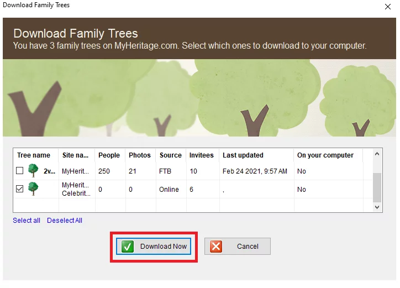Click the tree list scrollbar thumb
The height and width of the screenshot is (288, 400).
pyautogui.click(x=377, y=187)
